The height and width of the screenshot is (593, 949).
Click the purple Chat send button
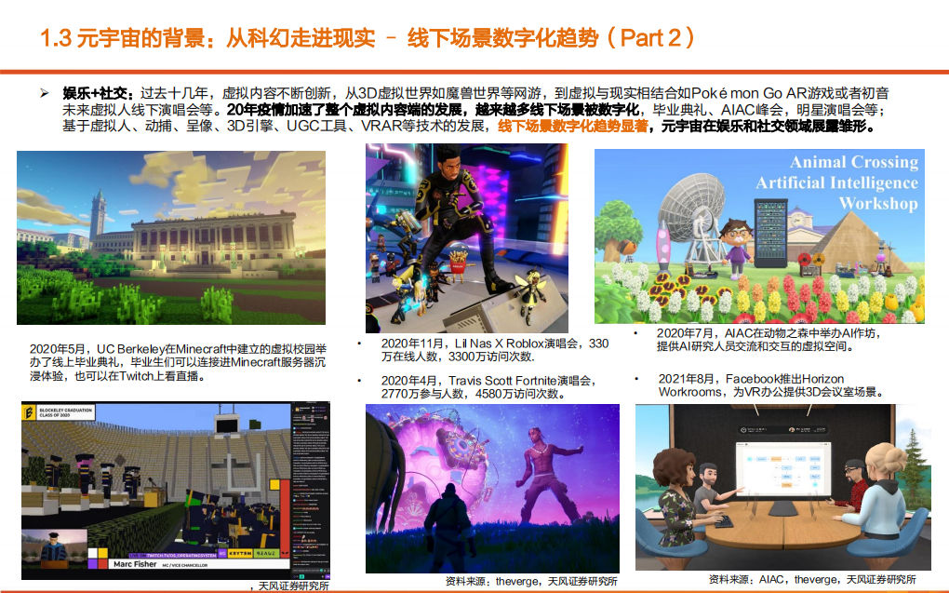[x=327, y=576]
